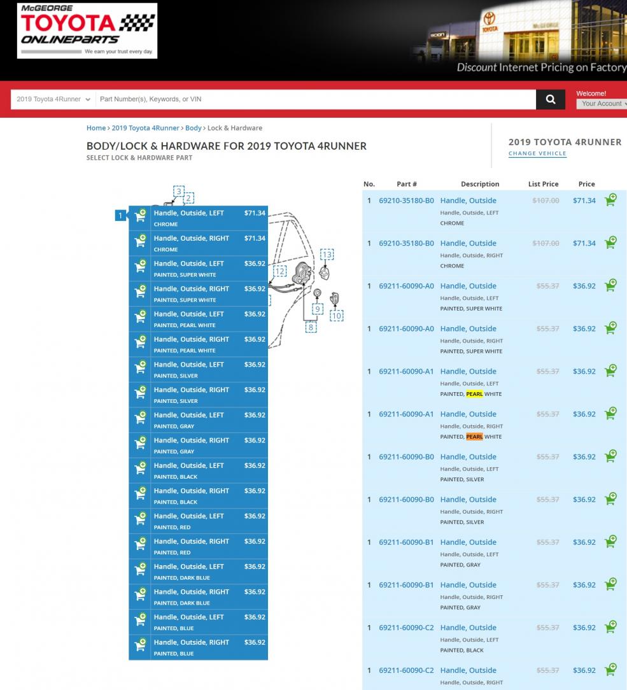Open the Home breadcrumb link

[x=96, y=128]
